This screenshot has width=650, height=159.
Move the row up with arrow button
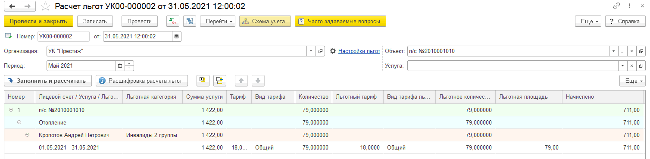(x=241, y=81)
